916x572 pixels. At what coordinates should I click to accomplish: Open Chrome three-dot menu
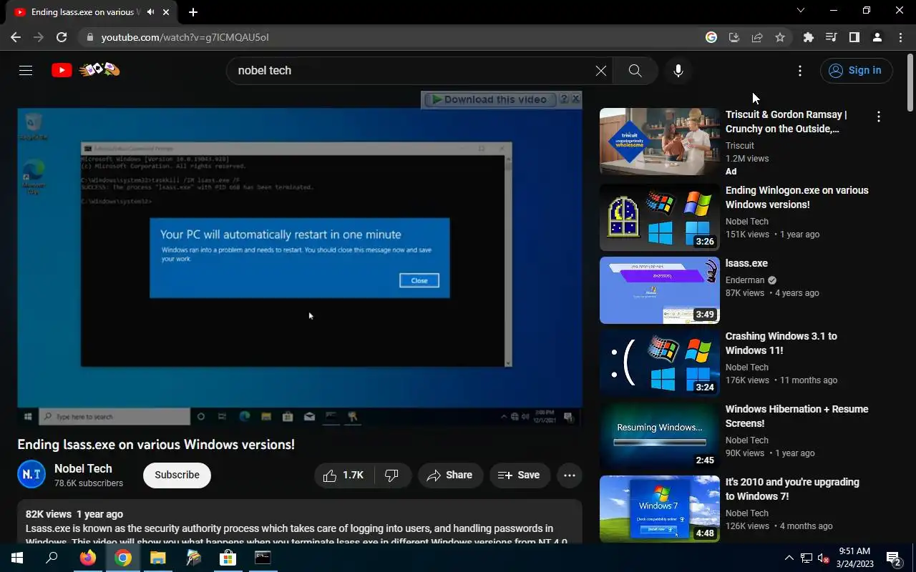click(x=900, y=37)
